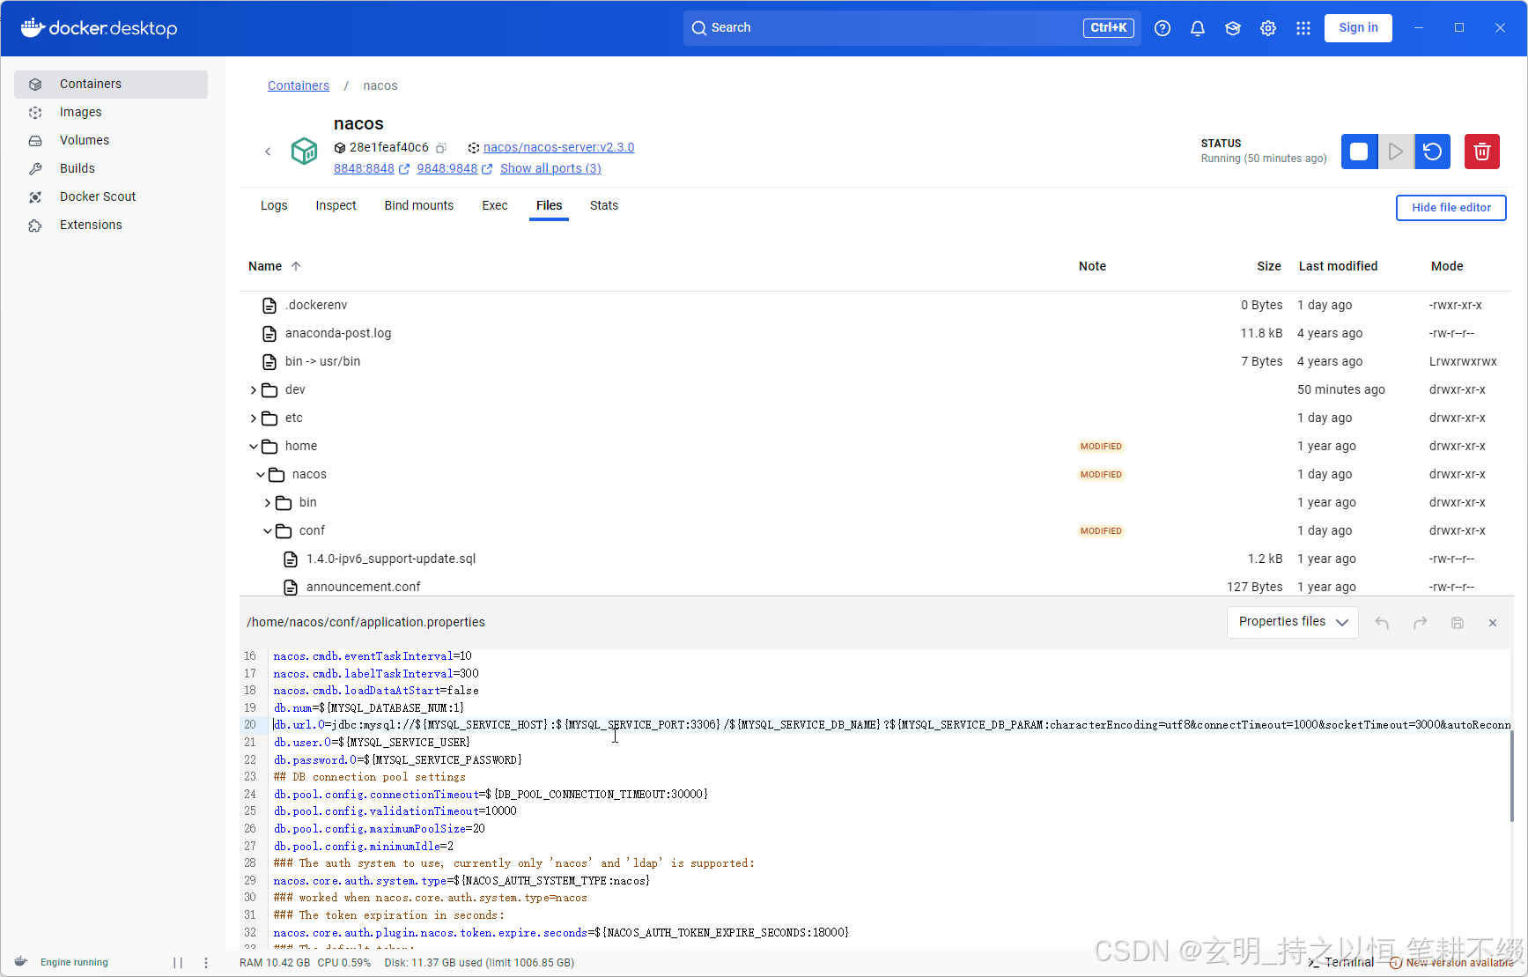Viewport: 1528px width, 977px height.
Task: Expand the dev folder
Action: pos(254,389)
